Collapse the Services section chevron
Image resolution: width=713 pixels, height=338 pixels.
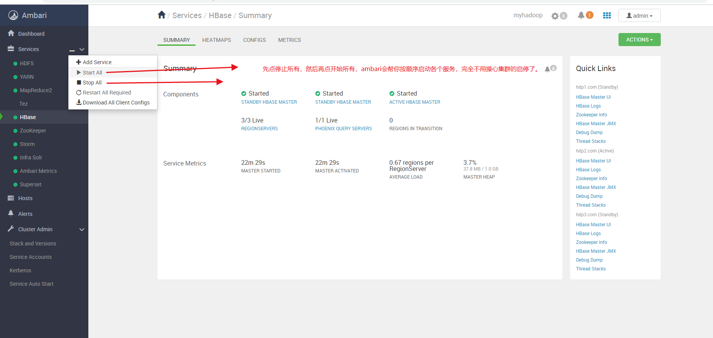click(82, 50)
